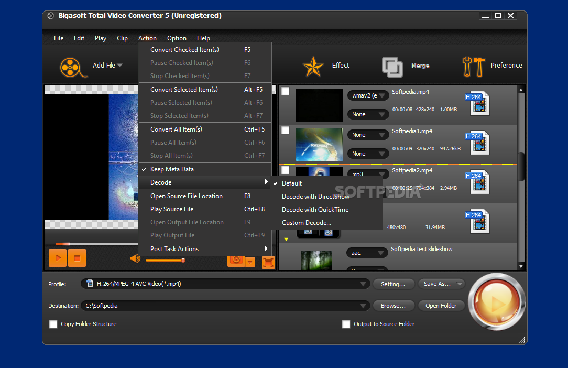This screenshot has width=568, height=368.
Task: Open first None dropdown of Softpedia1.mp4
Action: [x=368, y=135]
